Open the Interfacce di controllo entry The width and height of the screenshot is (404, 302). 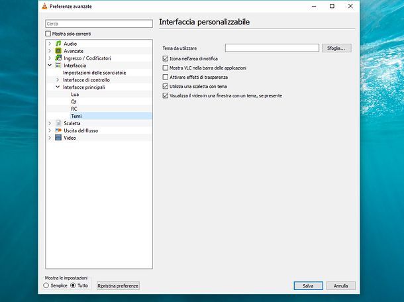86,80
